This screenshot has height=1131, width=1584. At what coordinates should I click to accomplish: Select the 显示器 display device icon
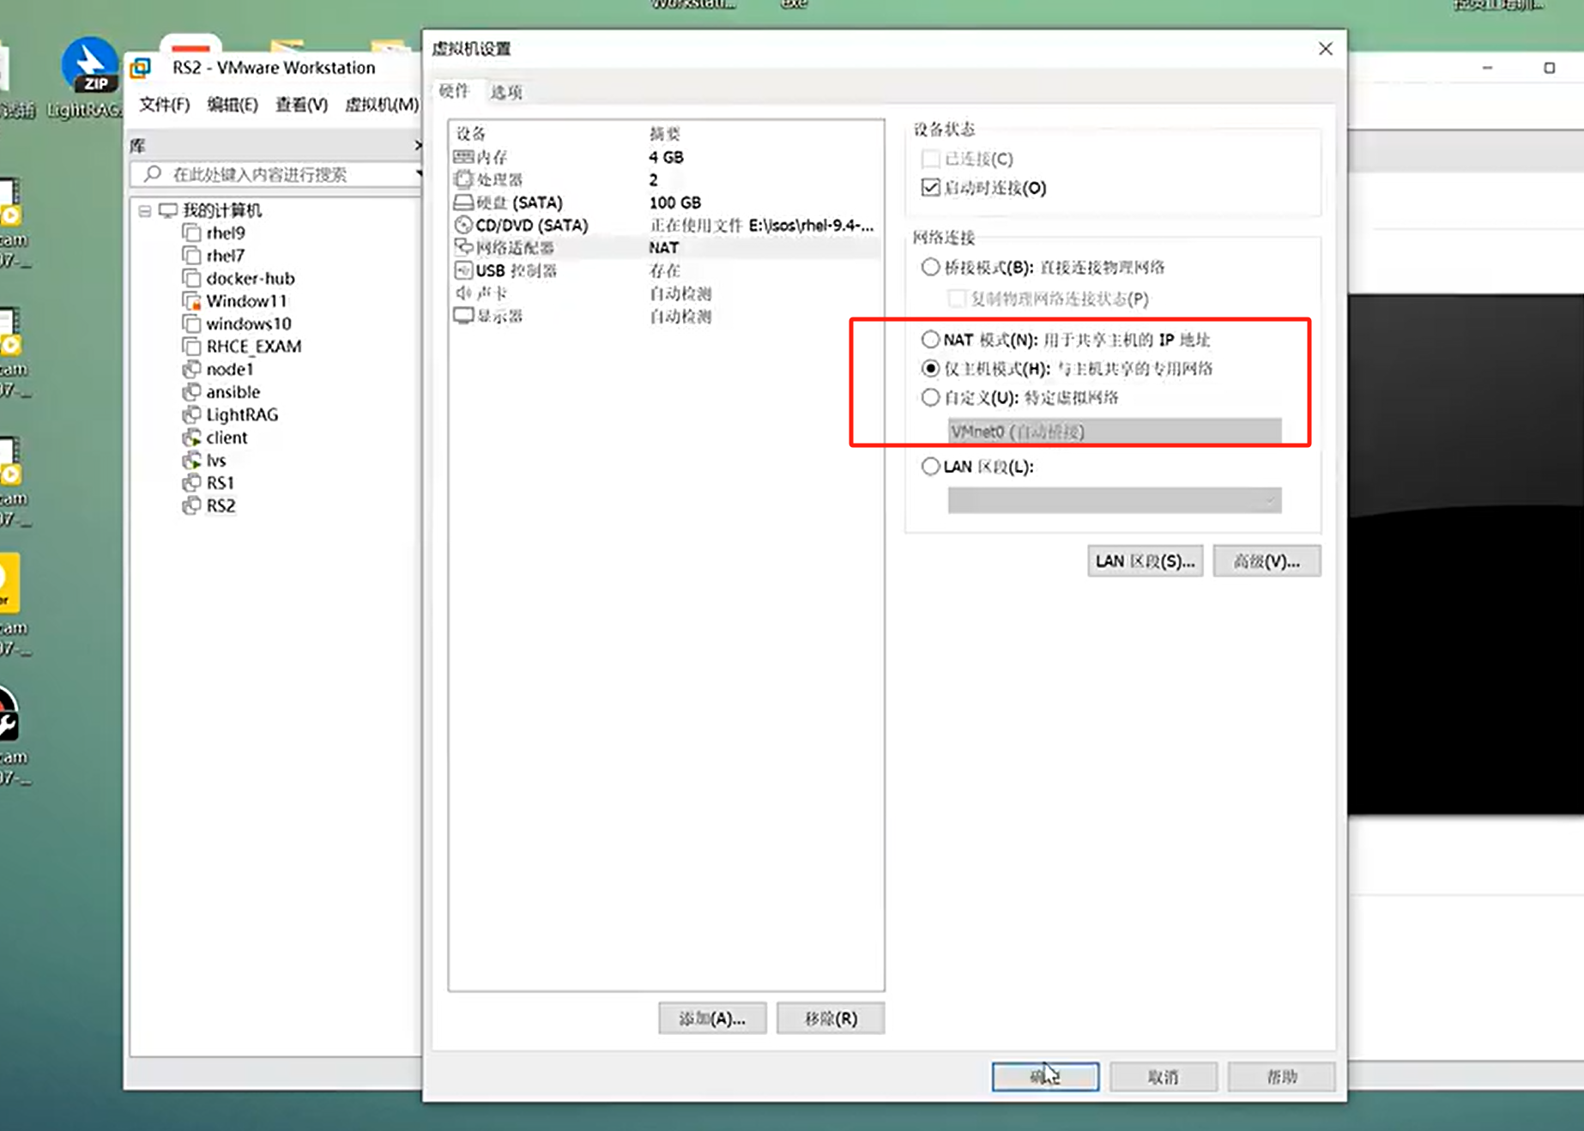pos(463,316)
